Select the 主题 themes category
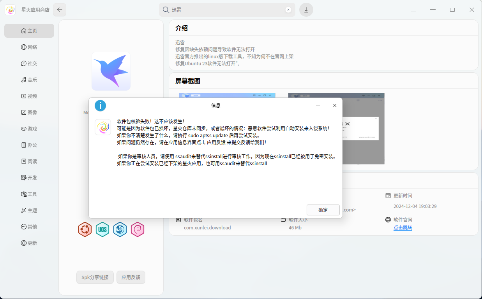482x299 pixels. tap(29, 210)
